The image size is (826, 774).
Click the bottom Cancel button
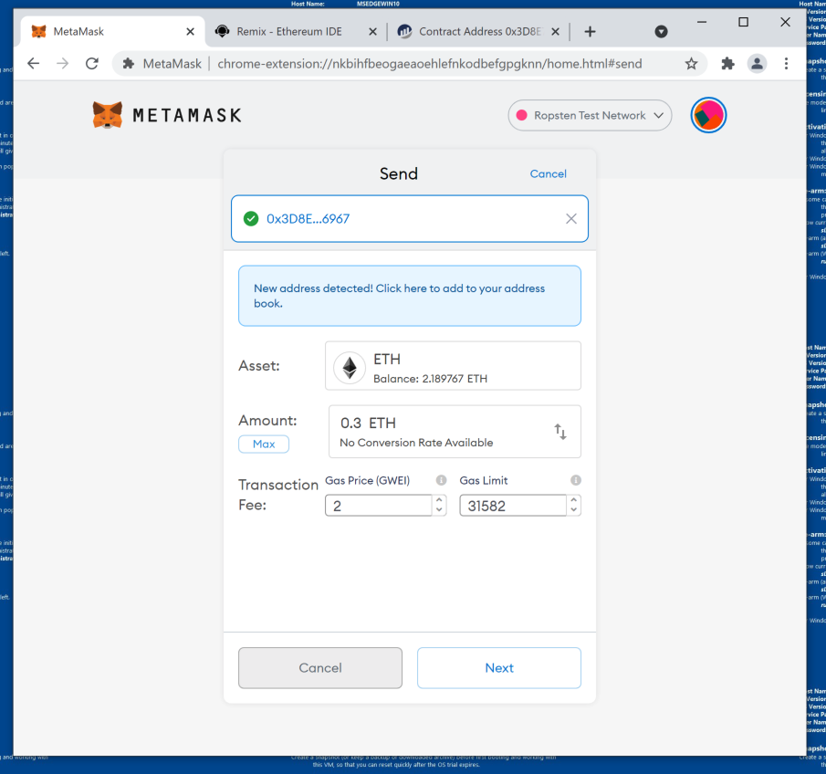pyautogui.click(x=320, y=667)
